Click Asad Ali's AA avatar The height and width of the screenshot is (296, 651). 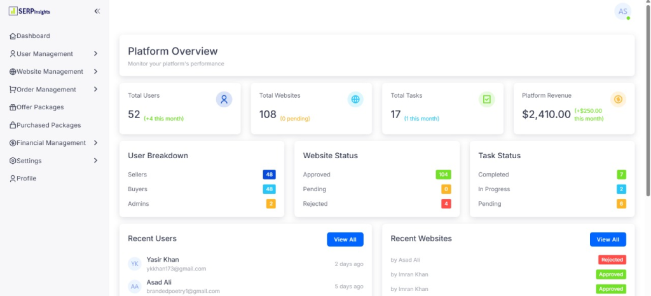point(135,286)
